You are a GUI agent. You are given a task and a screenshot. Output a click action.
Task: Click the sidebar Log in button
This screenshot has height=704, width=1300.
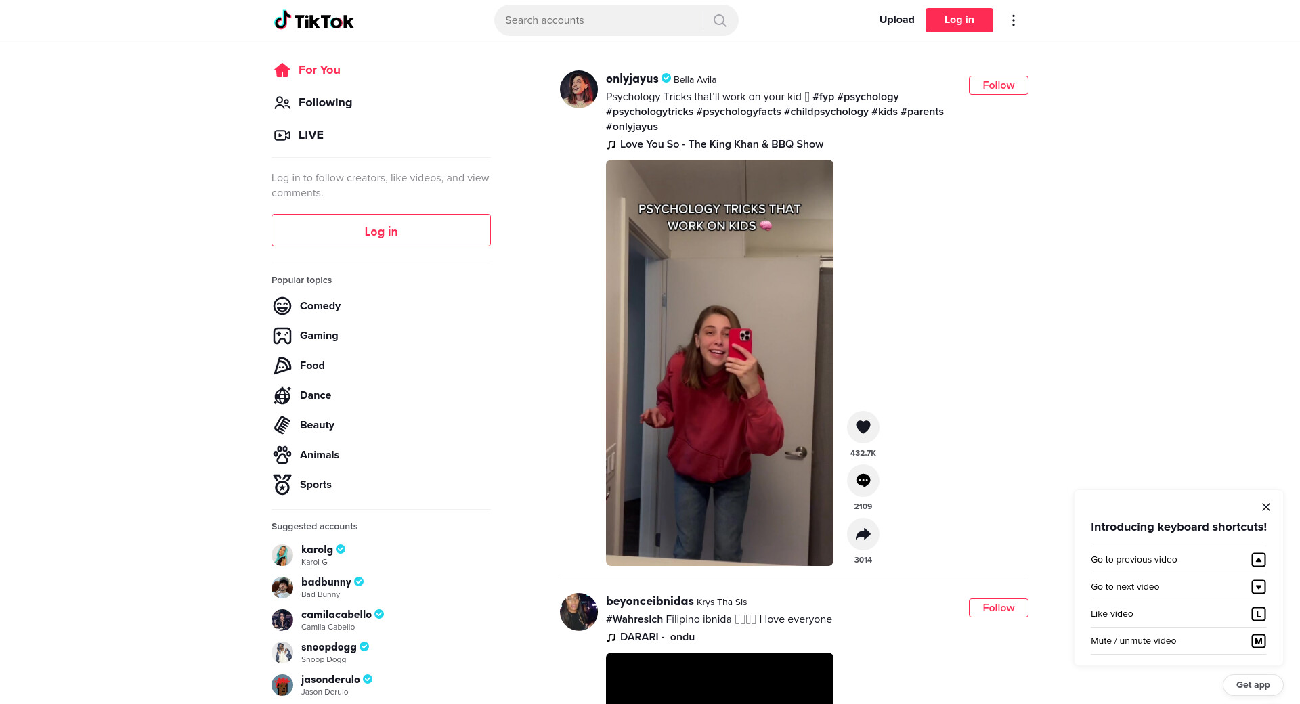tap(381, 231)
